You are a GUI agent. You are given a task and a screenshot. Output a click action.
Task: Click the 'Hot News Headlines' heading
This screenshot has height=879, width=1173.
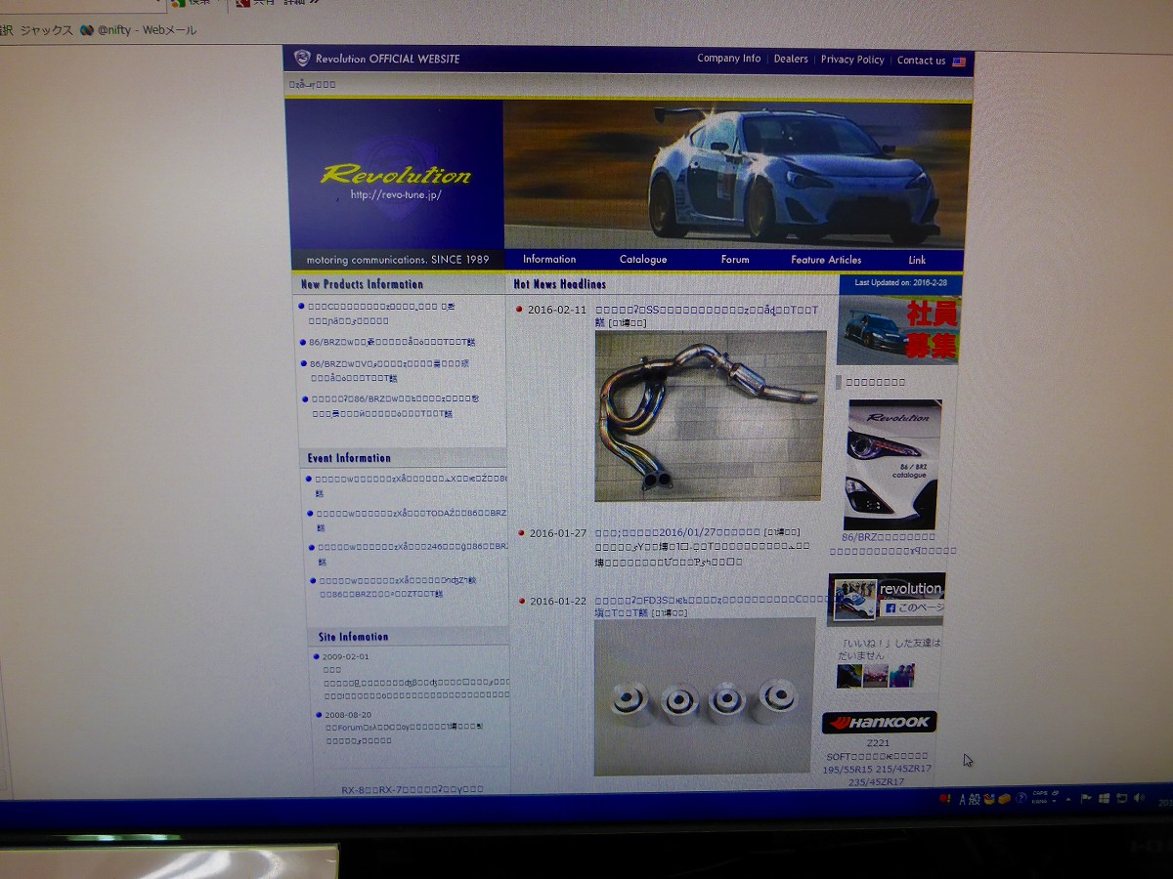[x=560, y=284]
